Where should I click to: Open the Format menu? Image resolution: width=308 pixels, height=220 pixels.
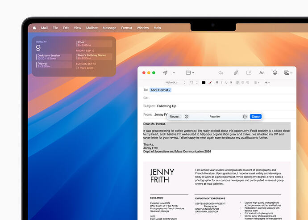click(126, 28)
